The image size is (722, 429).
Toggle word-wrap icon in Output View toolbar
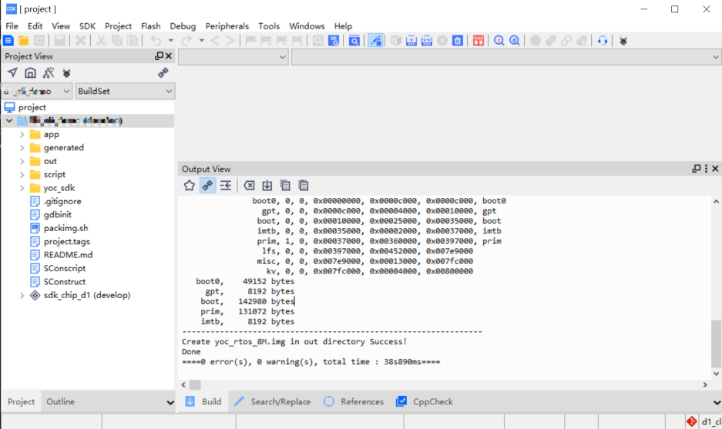click(226, 186)
